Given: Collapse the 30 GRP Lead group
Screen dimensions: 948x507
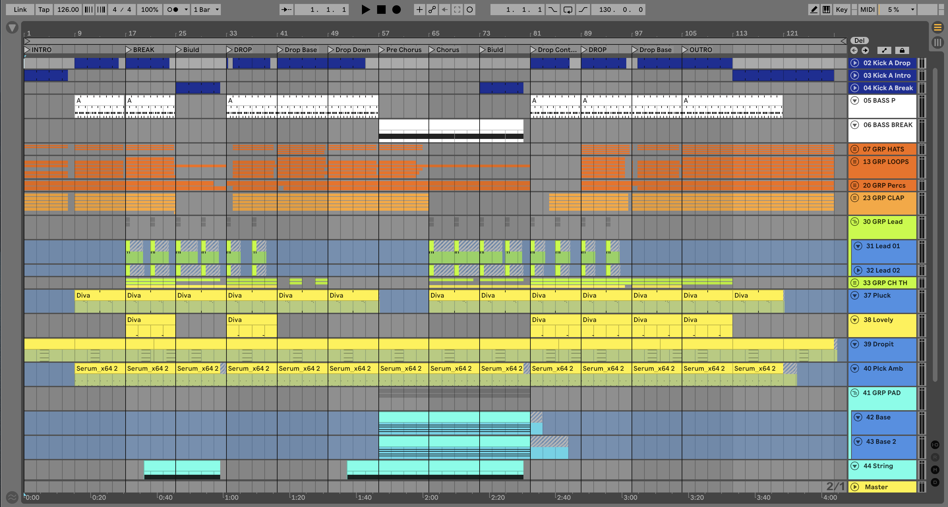Looking at the screenshot, I should pos(855,222).
